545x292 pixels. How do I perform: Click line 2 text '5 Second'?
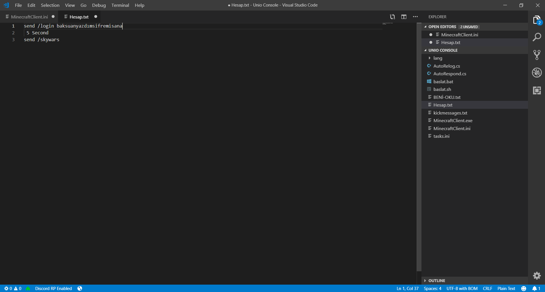click(x=37, y=33)
